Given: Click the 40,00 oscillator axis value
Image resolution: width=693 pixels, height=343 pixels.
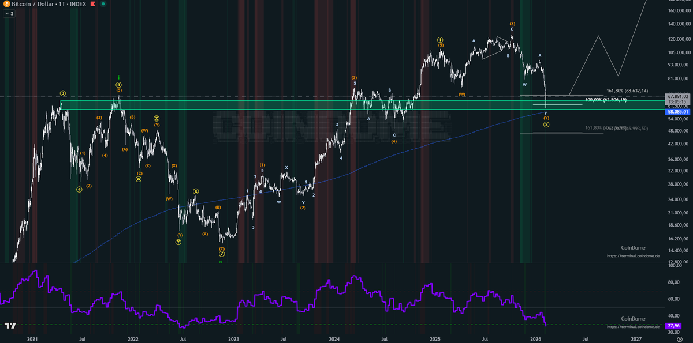Looking at the screenshot, I should [x=675, y=316].
